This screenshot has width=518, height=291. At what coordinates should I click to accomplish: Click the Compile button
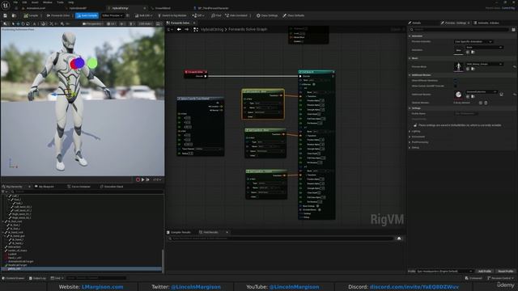(31, 15)
